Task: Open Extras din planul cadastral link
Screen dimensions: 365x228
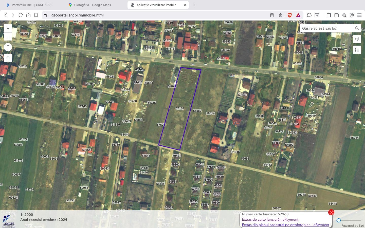Action: coord(285,225)
